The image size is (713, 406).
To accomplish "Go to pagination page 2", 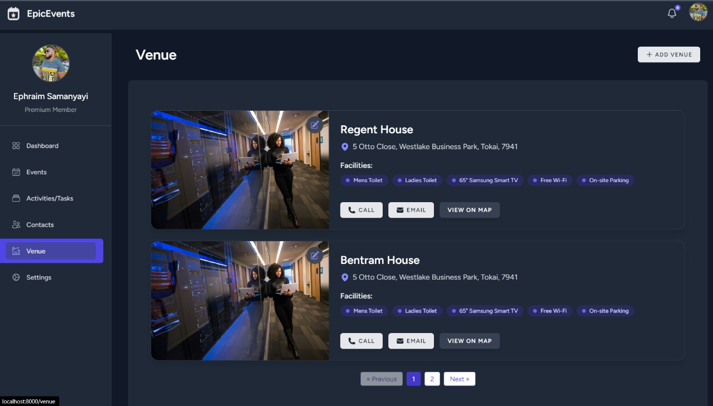I will pos(432,379).
